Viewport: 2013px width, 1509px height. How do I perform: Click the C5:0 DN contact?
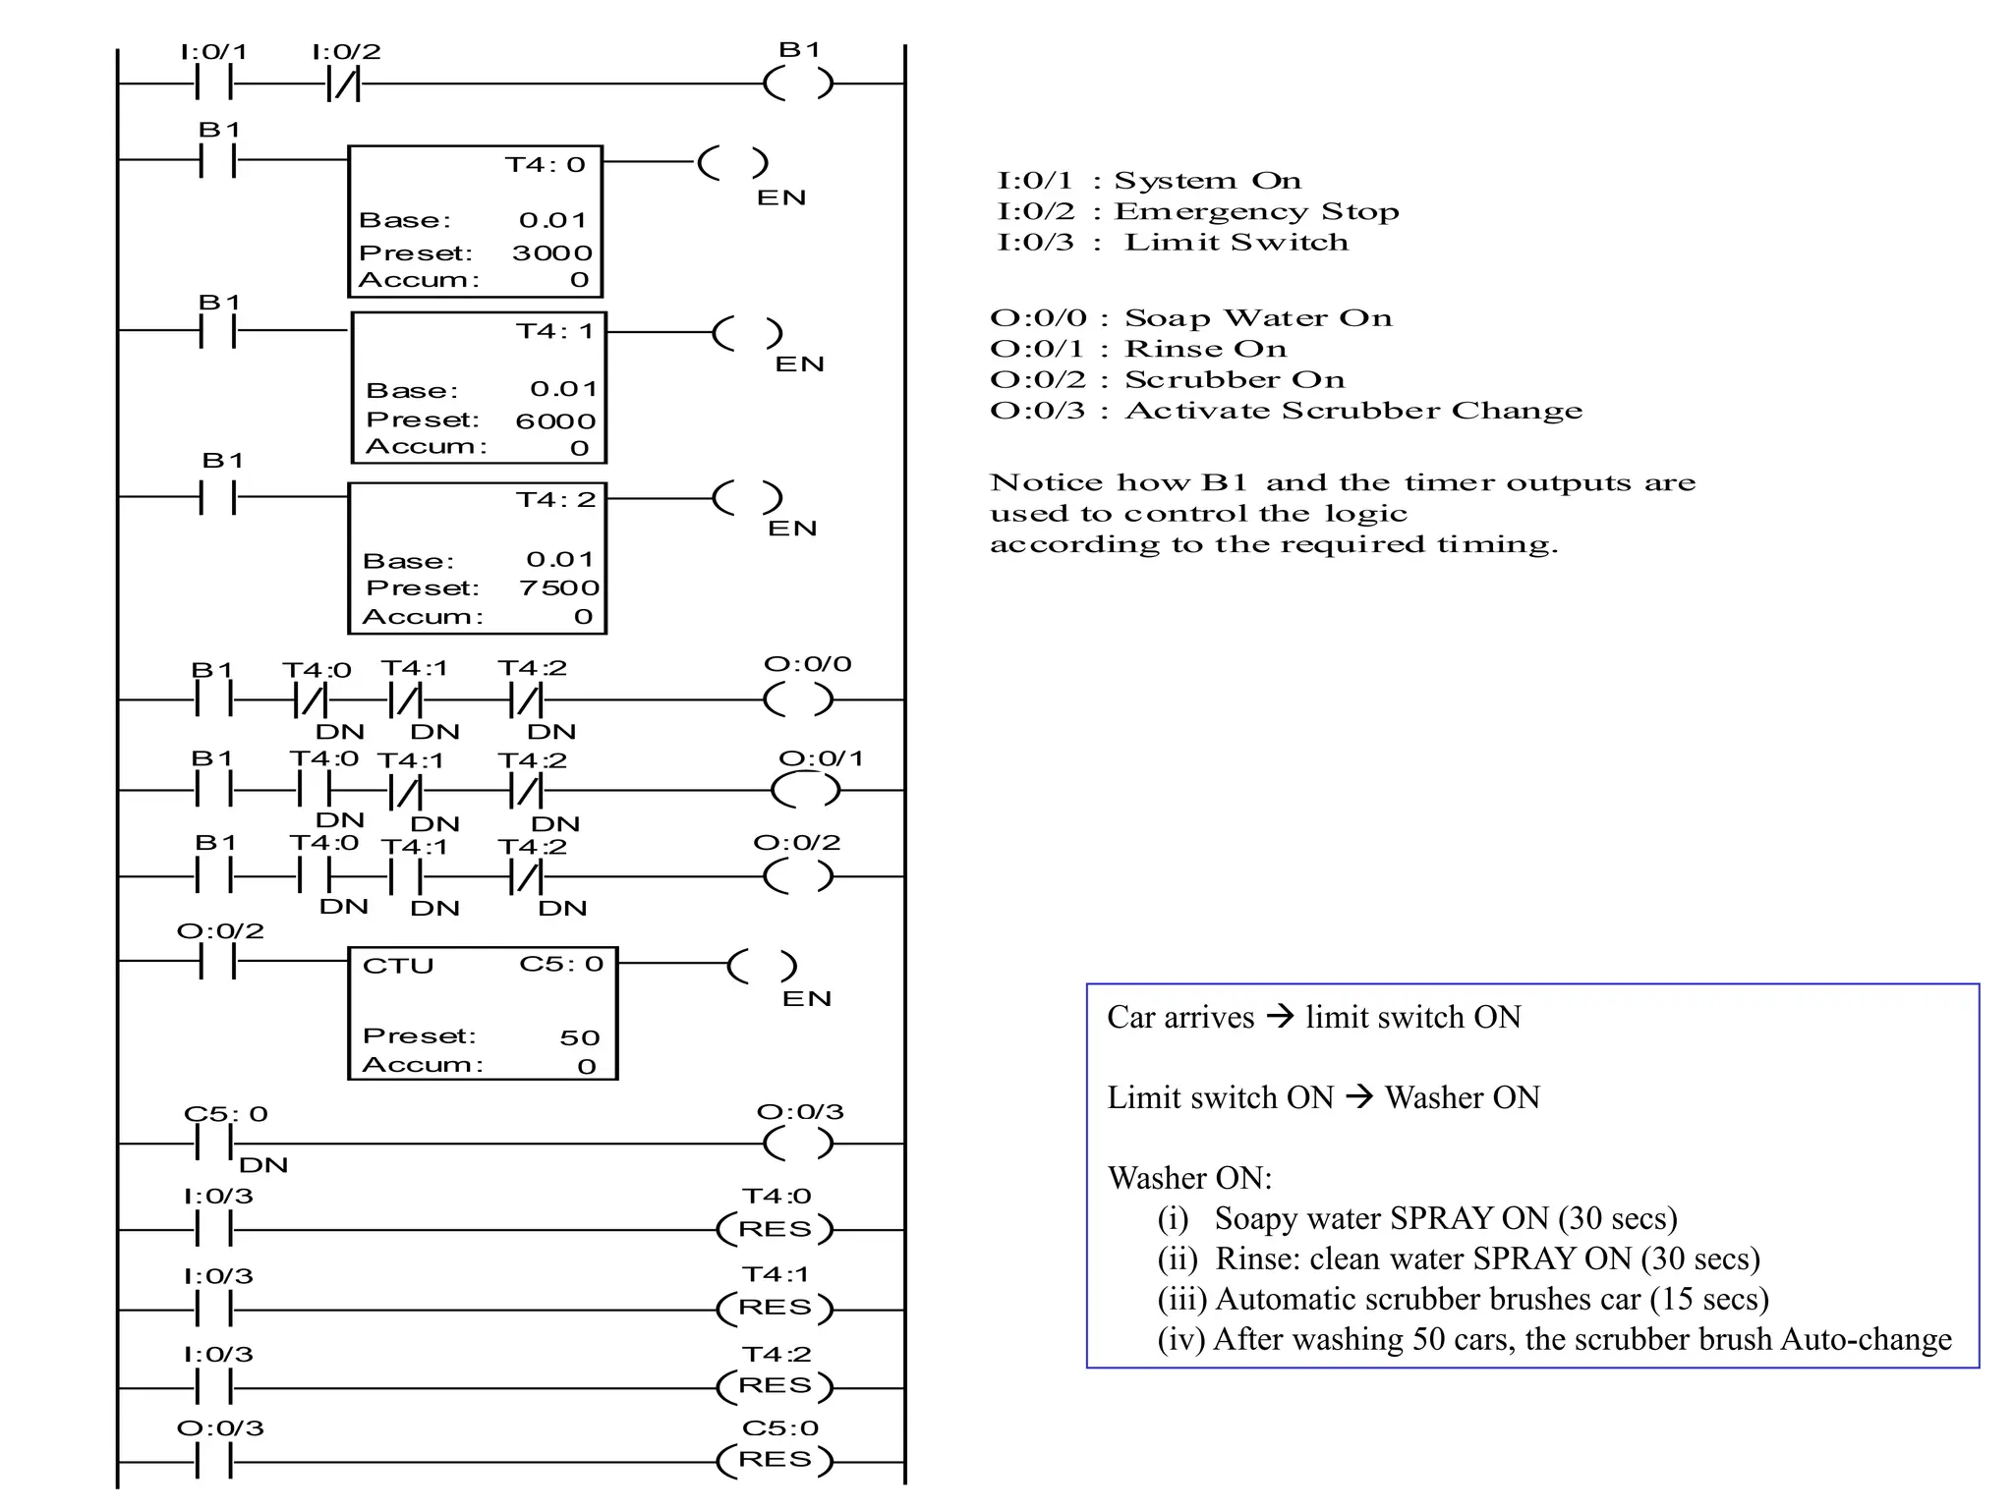tap(214, 1144)
